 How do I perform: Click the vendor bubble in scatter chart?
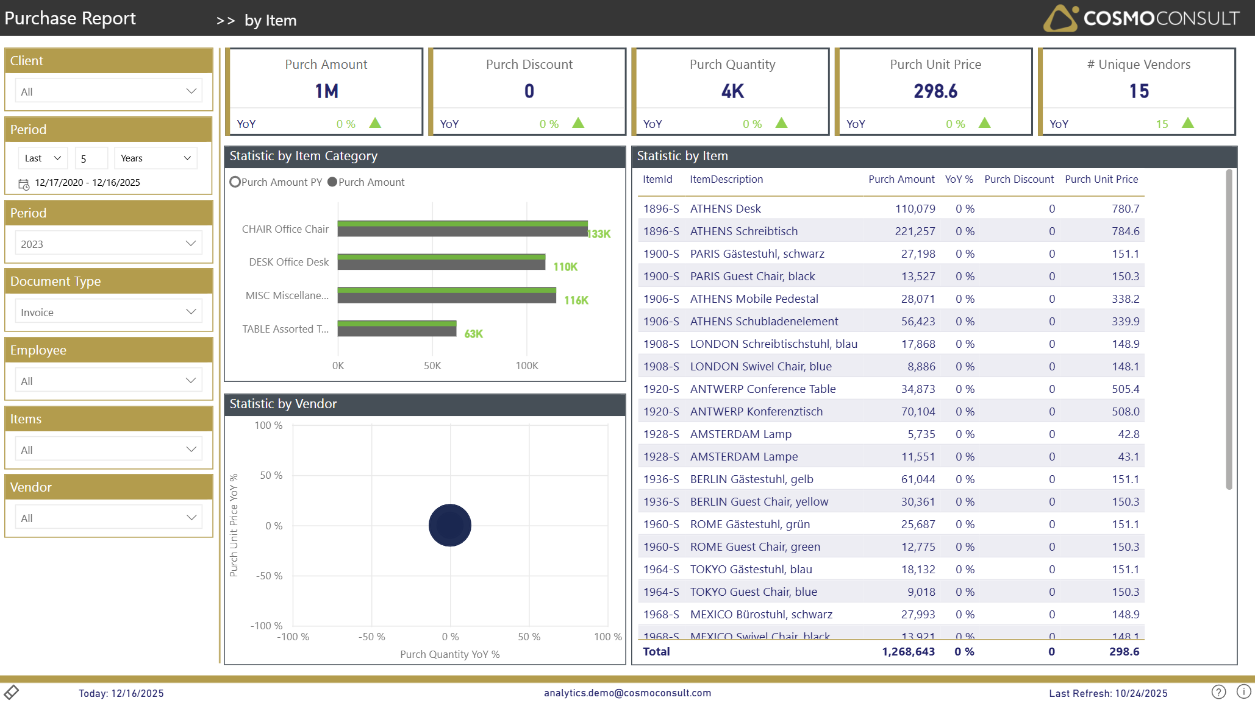pos(450,525)
